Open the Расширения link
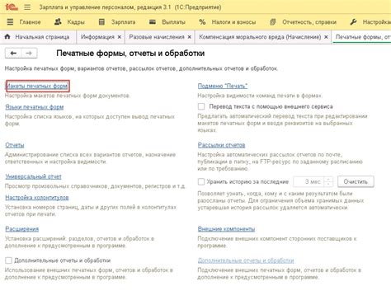Image resolution: width=391 pixels, height=300 pixels. (x=22, y=229)
